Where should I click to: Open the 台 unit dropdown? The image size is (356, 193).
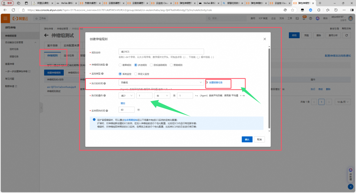coord(162,95)
